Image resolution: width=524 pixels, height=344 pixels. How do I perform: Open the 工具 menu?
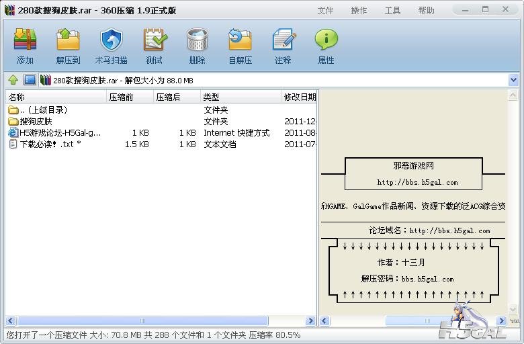[x=392, y=10]
